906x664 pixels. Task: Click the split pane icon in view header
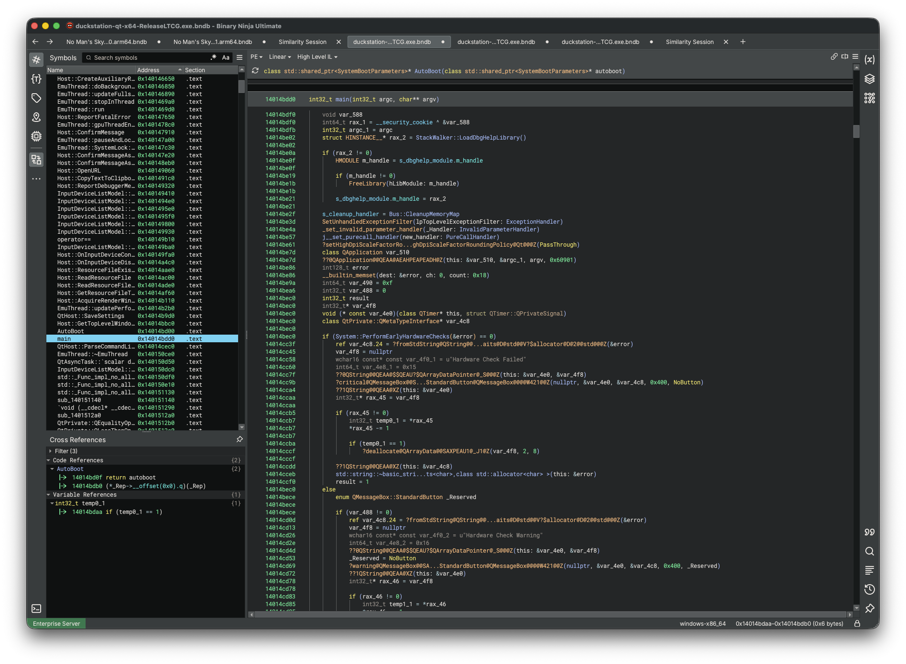[x=845, y=56]
